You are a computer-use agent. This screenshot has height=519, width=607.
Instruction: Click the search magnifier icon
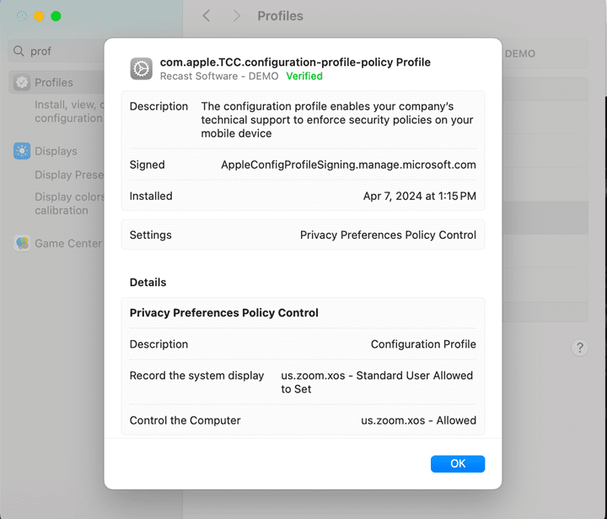pyautogui.click(x=19, y=51)
